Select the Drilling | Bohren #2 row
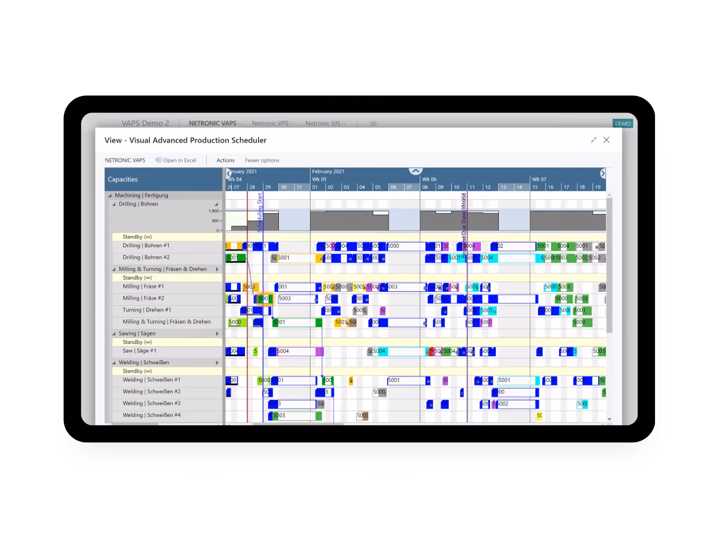The width and height of the screenshot is (719, 538). click(x=167, y=257)
